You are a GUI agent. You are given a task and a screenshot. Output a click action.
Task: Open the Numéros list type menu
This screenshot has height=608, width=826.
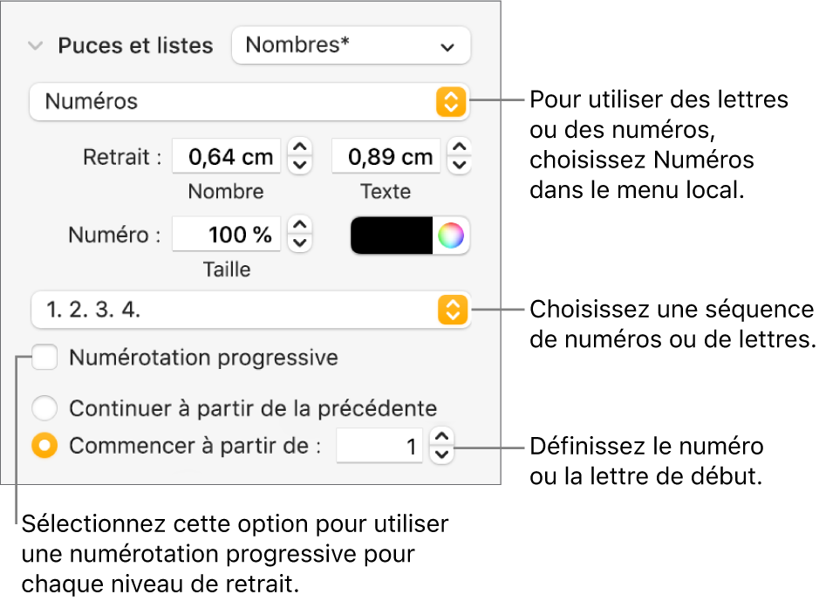(x=249, y=101)
